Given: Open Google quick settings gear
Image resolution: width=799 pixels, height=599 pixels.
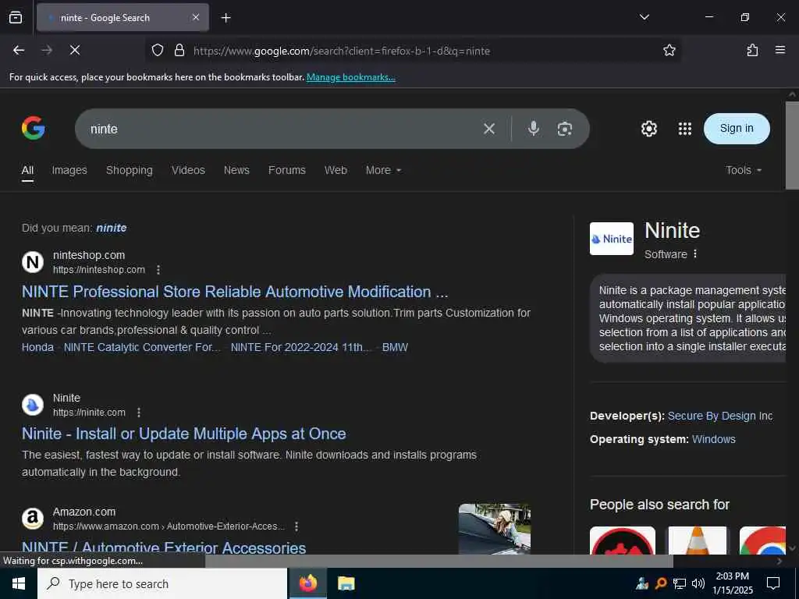Looking at the screenshot, I should click(648, 129).
